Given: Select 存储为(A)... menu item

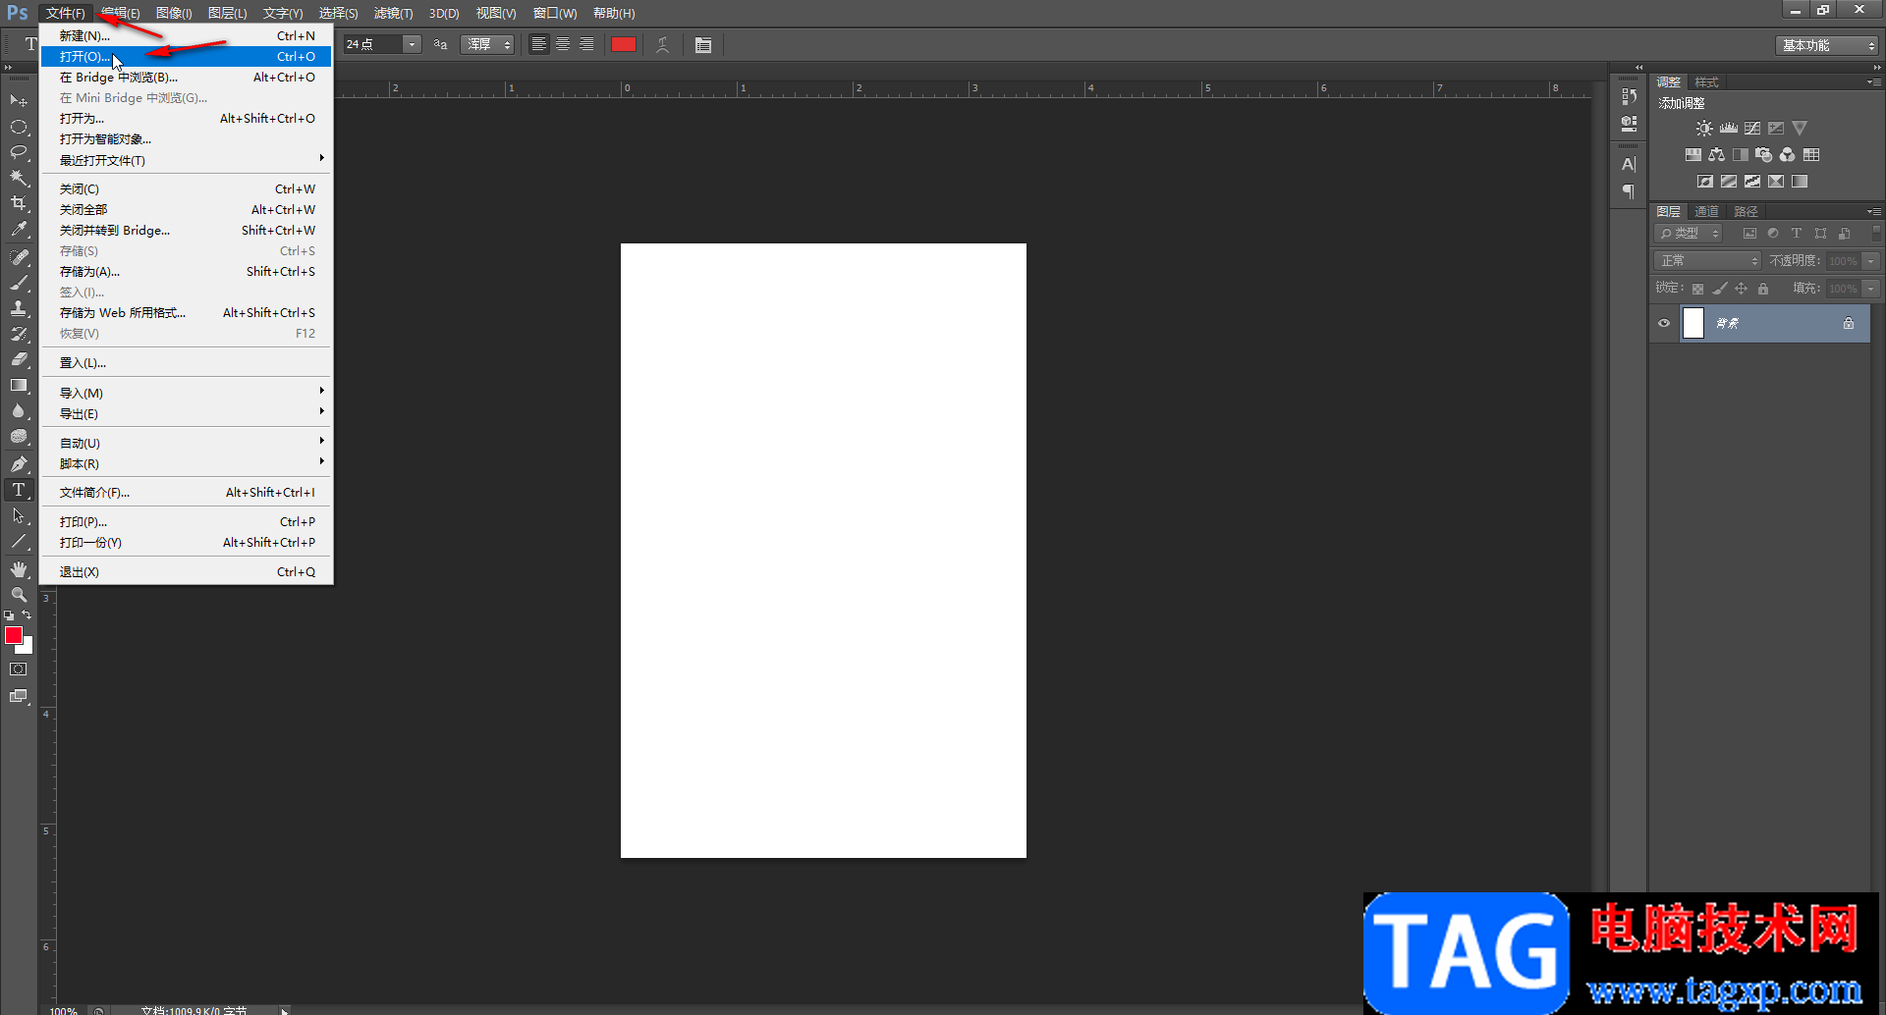Looking at the screenshot, I should pyautogui.click(x=187, y=272).
